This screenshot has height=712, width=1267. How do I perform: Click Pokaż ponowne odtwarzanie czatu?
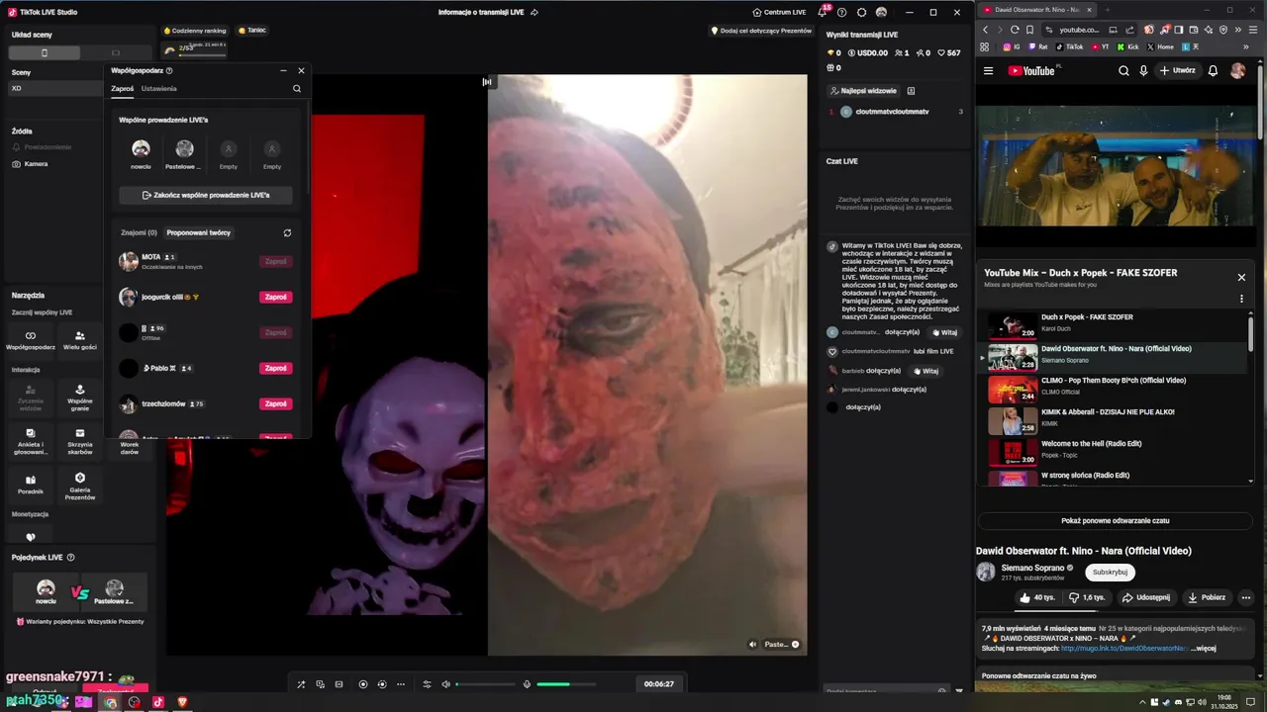(x=1116, y=520)
